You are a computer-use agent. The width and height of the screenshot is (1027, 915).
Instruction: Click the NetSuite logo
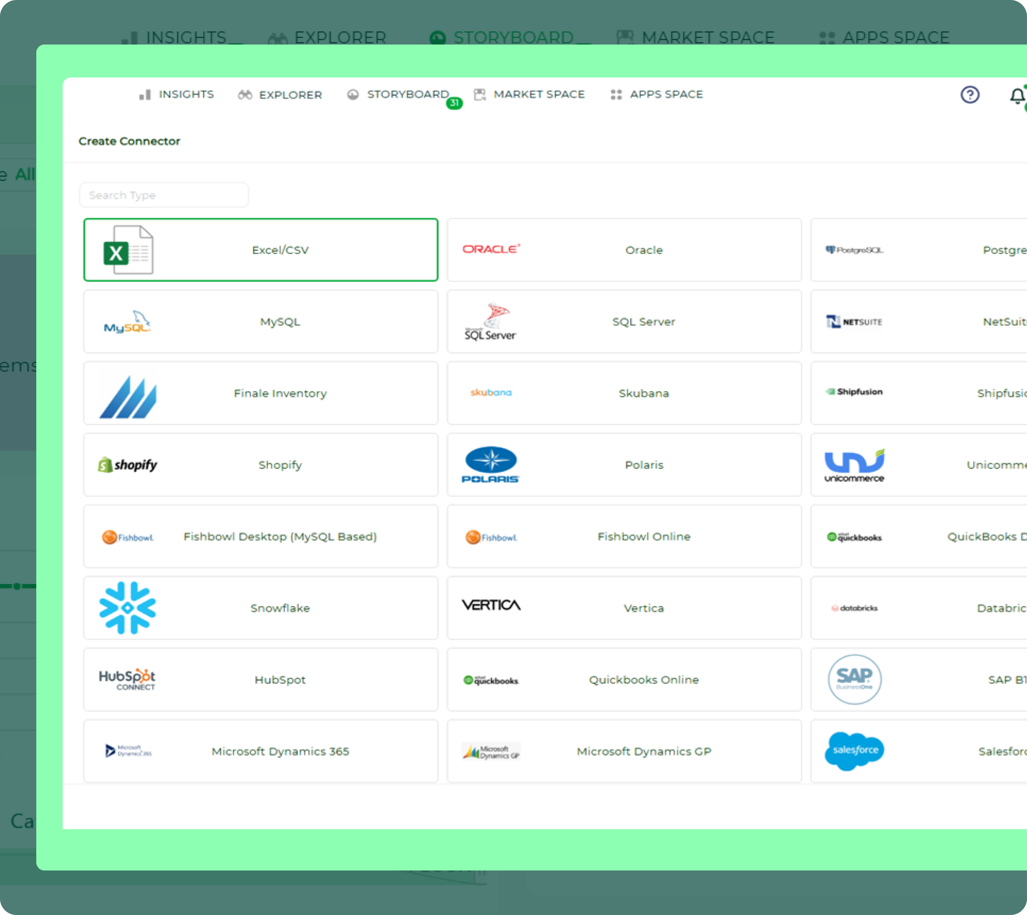(x=854, y=322)
